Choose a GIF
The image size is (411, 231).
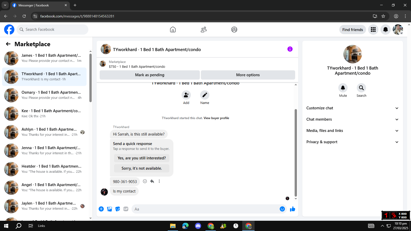(126, 209)
